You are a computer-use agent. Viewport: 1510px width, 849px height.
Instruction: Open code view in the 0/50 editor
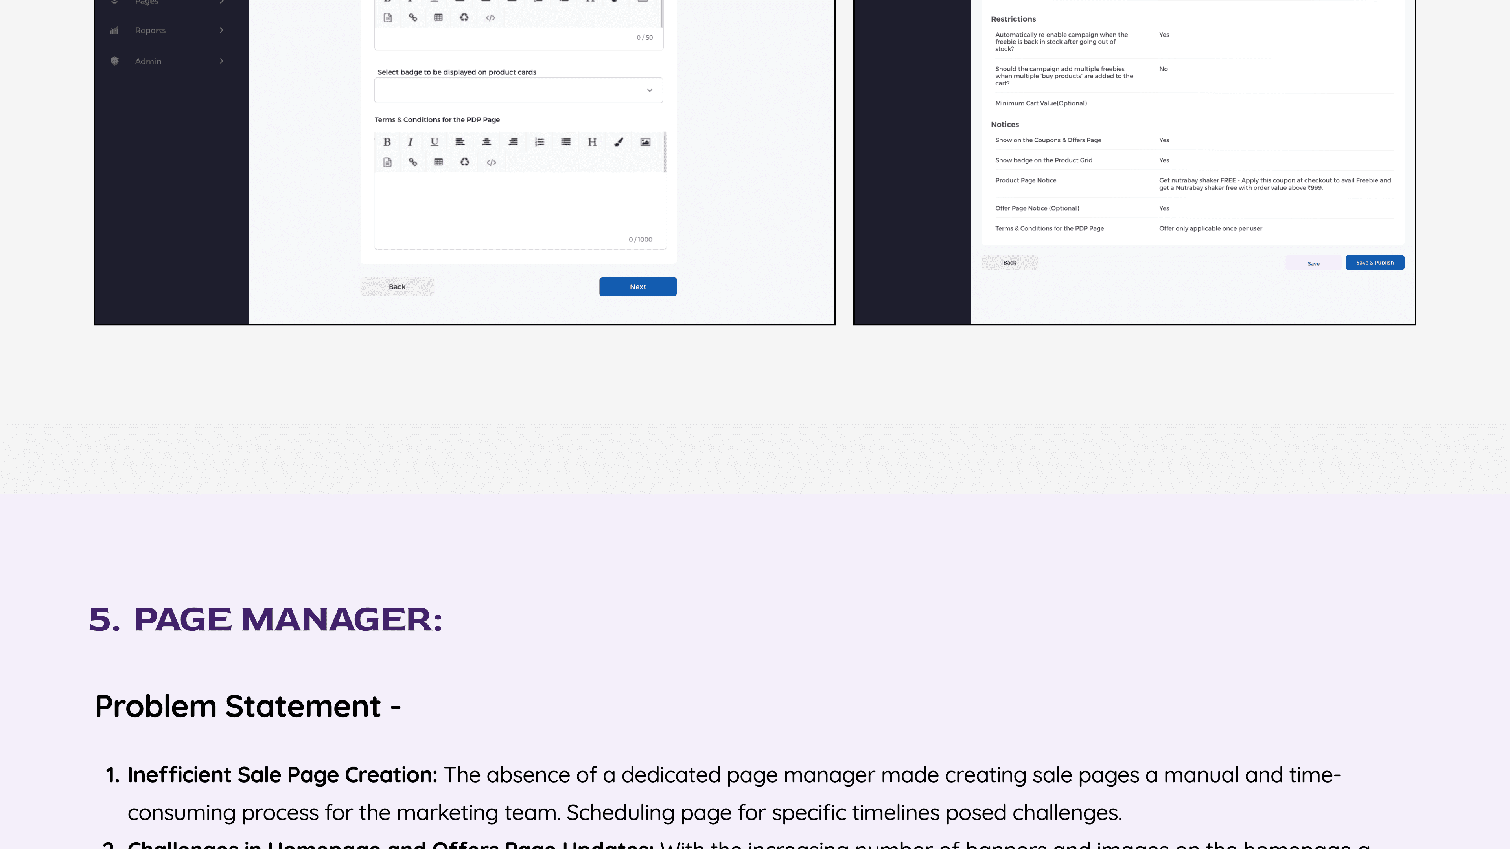tap(491, 18)
